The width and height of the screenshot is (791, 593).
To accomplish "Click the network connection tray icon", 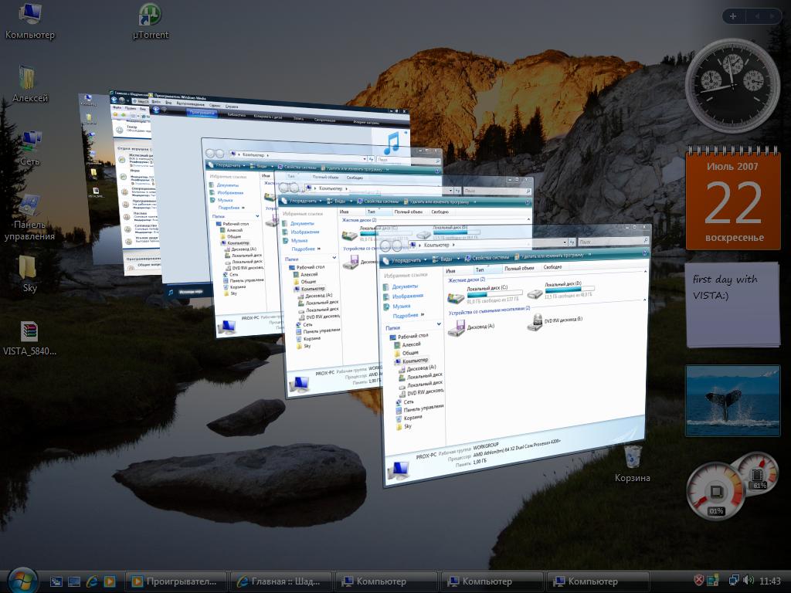I will point(734,581).
